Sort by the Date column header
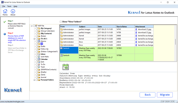Viewport: 178px width, 103px height. pos(107,26)
